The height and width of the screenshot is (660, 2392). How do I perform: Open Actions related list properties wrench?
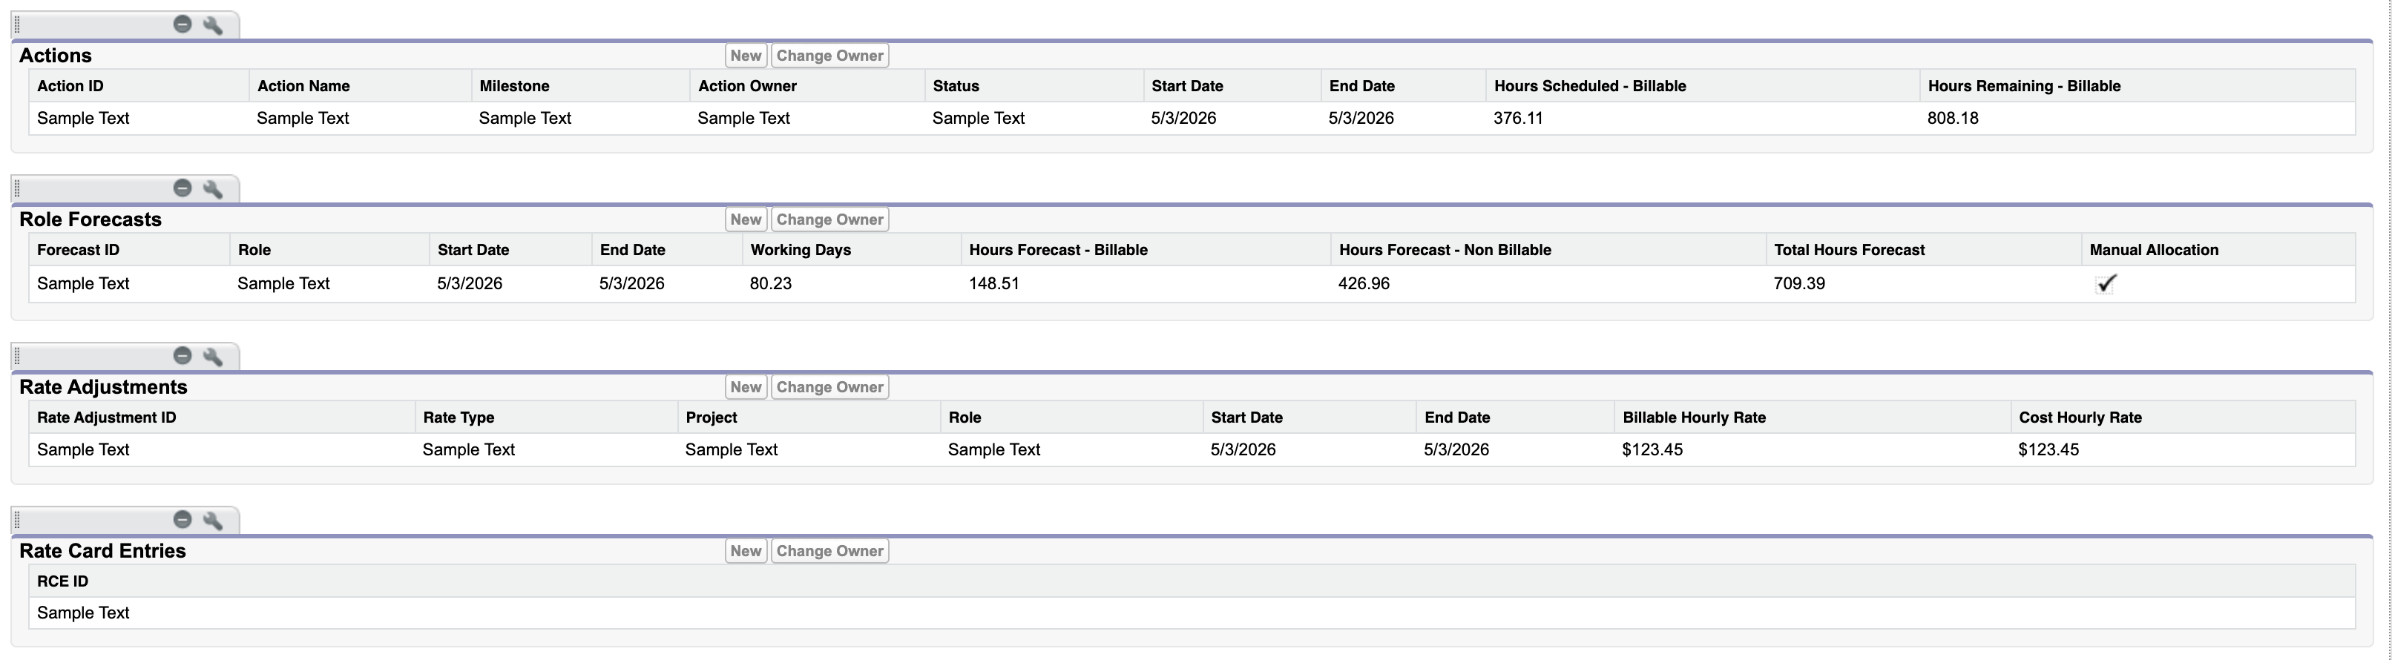[213, 25]
